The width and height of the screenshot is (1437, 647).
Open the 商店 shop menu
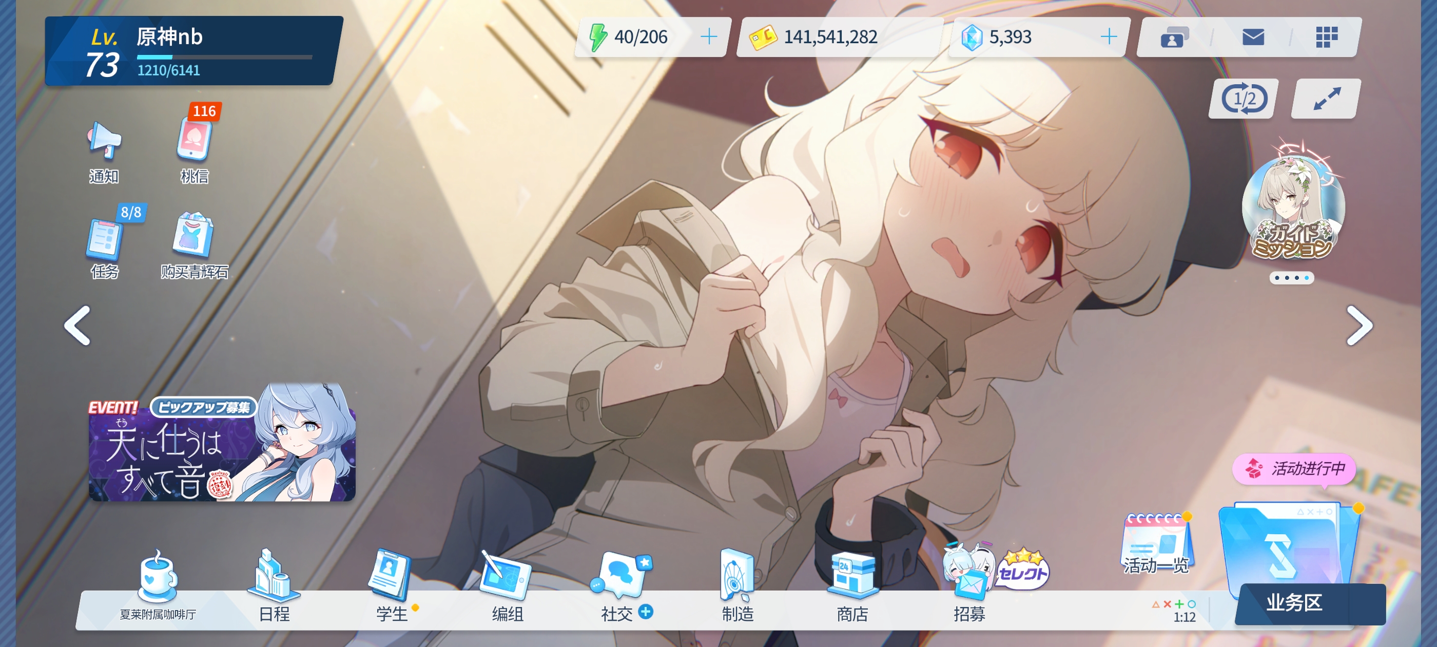click(x=852, y=586)
